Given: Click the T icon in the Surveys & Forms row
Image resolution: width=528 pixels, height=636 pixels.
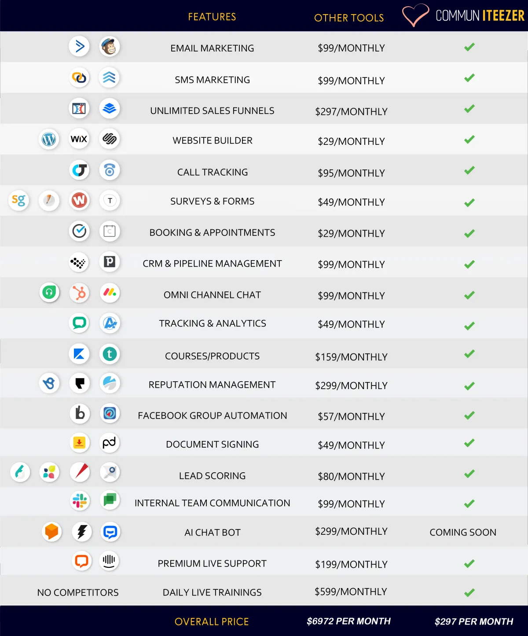Looking at the screenshot, I should click(110, 201).
